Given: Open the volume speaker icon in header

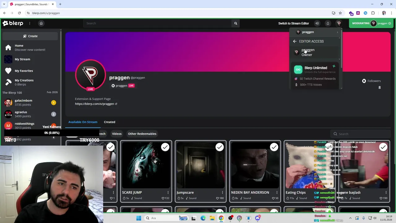Looking at the screenshot, I should [317, 23].
